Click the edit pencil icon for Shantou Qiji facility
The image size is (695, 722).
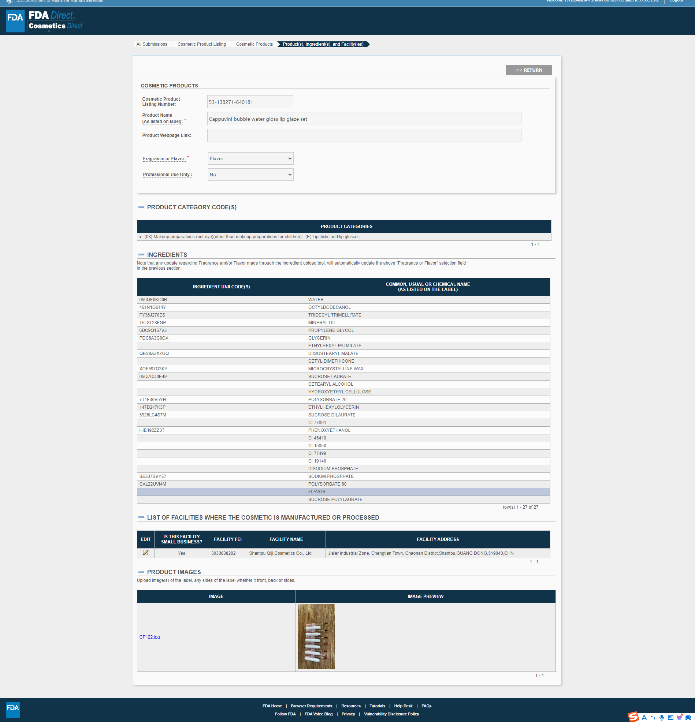[145, 553]
